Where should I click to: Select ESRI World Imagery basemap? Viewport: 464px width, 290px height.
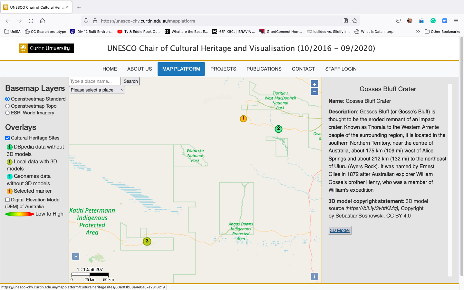[x=7, y=113]
